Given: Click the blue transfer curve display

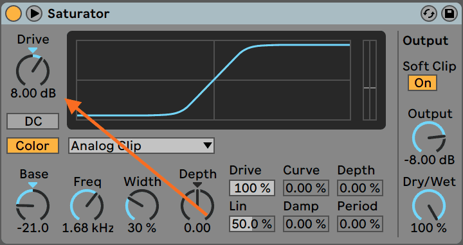Looking at the screenshot, I should (x=213, y=80).
